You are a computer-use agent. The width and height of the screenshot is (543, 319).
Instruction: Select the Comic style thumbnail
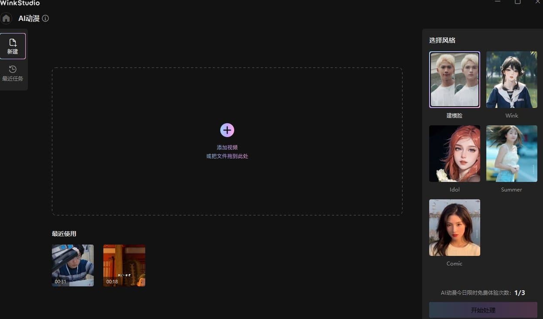click(x=454, y=228)
